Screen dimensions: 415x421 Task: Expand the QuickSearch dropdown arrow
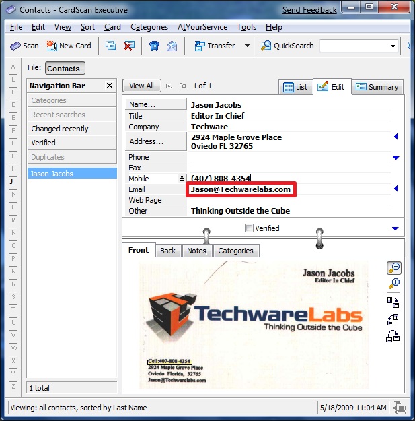393,46
